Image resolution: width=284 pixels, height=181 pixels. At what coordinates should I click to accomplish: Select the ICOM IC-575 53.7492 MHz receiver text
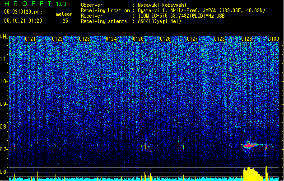pos(181,16)
